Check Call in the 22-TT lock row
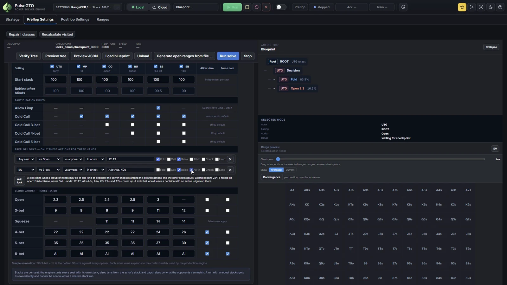 point(169,159)
